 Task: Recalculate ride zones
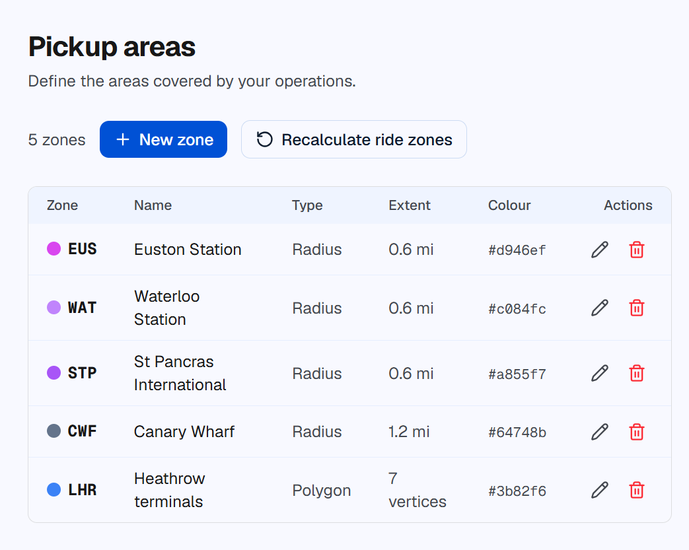(x=353, y=139)
